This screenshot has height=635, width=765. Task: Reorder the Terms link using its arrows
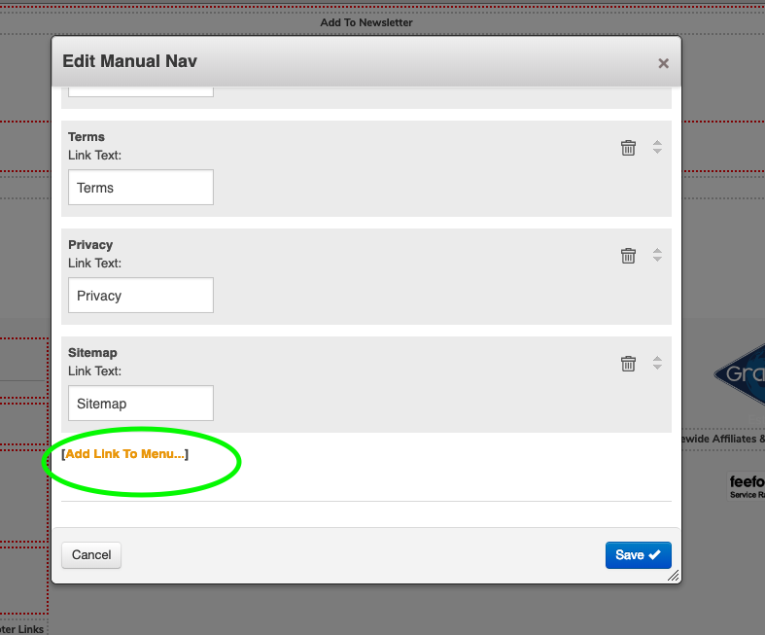(x=657, y=147)
